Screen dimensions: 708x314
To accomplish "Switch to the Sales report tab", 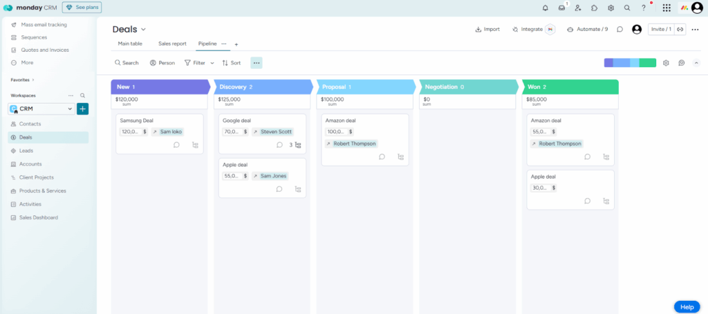I will [x=172, y=43].
